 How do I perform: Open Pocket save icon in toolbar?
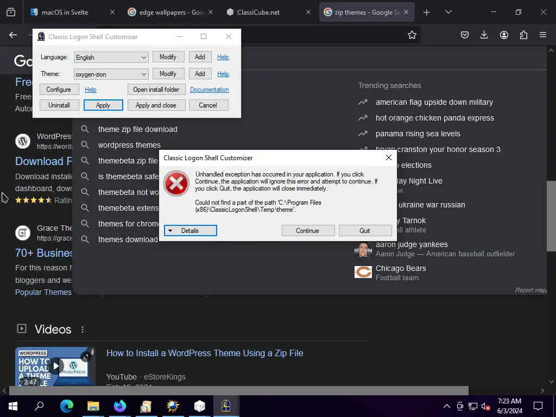click(x=465, y=35)
